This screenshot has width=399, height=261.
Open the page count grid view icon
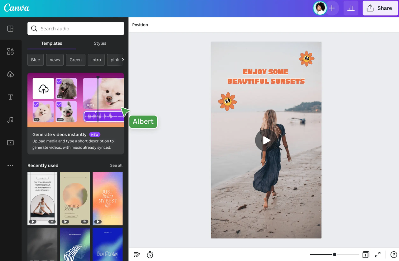[x=366, y=255]
